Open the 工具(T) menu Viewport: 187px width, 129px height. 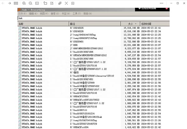pyautogui.click(x=77, y=14)
